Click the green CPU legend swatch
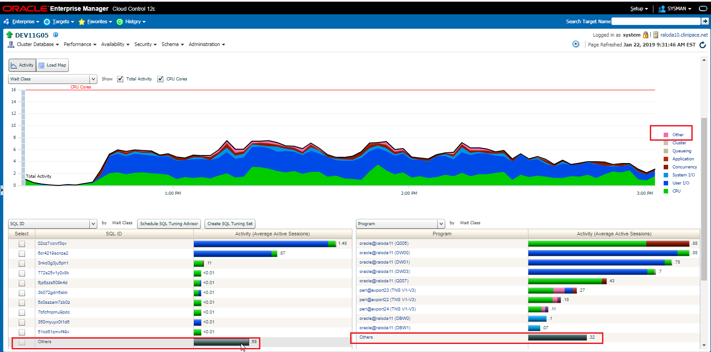The width and height of the screenshot is (711, 352). point(666,191)
